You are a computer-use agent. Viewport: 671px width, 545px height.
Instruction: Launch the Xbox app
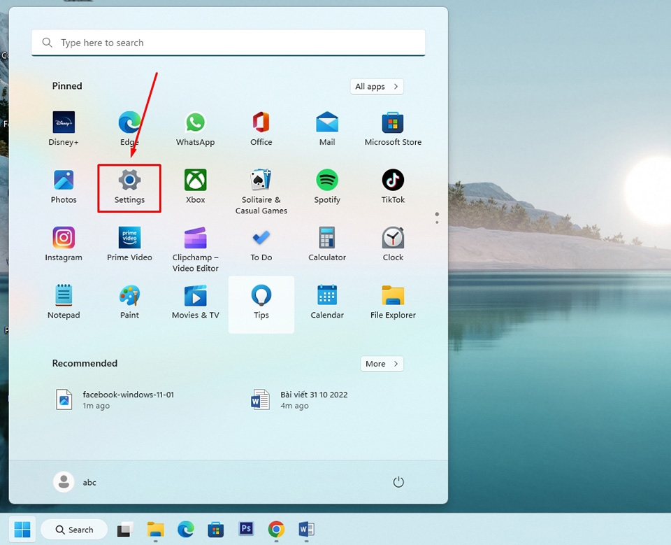[x=195, y=187]
